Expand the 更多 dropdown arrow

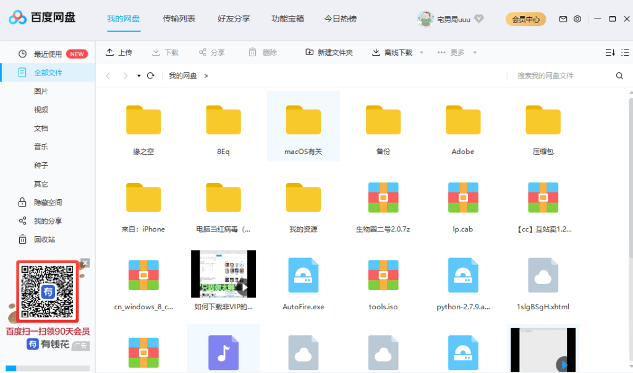pos(475,53)
